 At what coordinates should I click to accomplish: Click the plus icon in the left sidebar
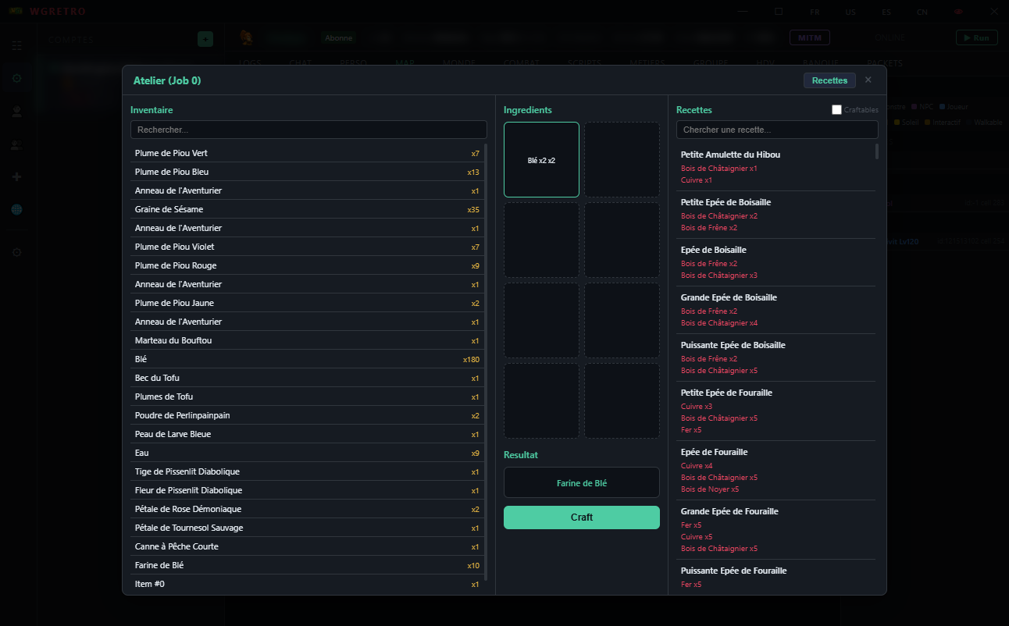tap(17, 177)
